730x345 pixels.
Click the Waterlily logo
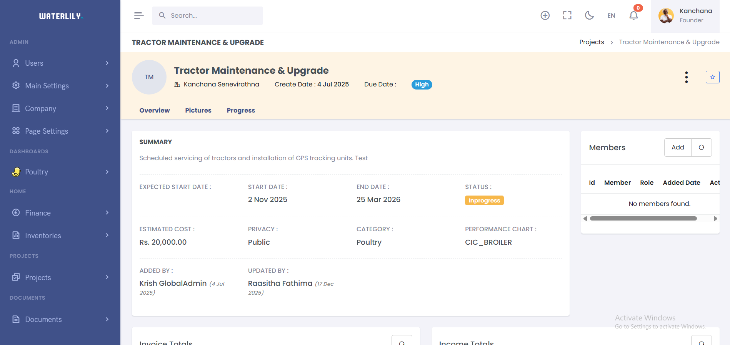coord(60,16)
